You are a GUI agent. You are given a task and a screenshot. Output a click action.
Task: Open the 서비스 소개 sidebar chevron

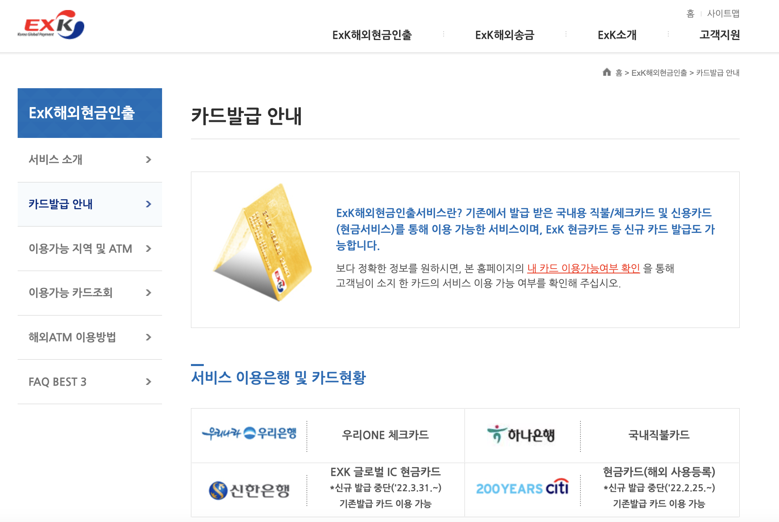(x=148, y=160)
